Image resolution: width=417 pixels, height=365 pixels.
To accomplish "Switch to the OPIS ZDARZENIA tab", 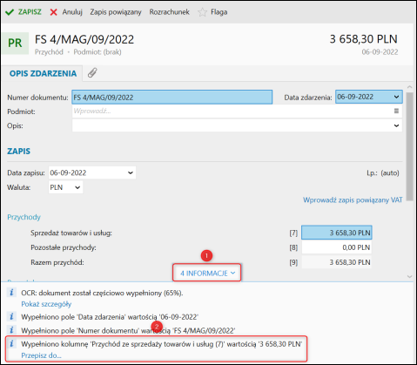I will click(43, 73).
